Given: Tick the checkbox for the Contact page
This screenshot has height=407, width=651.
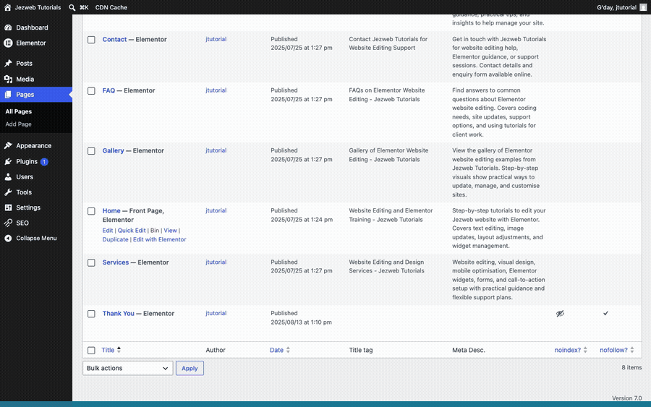Looking at the screenshot, I should click(91, 40).
